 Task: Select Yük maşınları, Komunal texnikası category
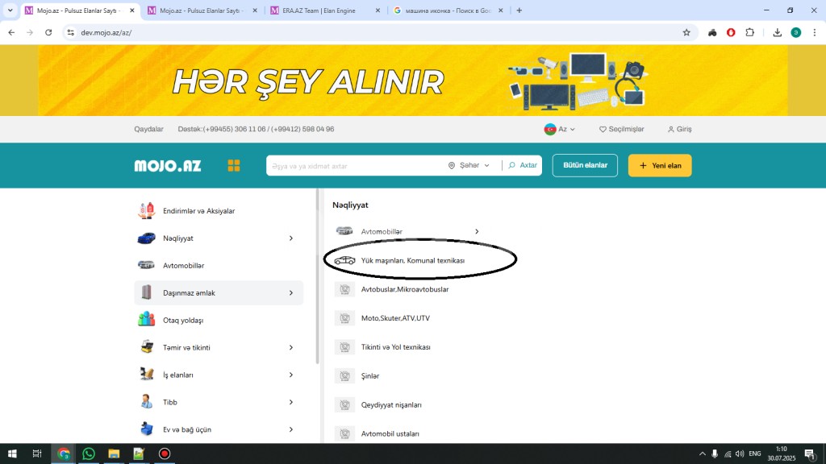(412, 261)
